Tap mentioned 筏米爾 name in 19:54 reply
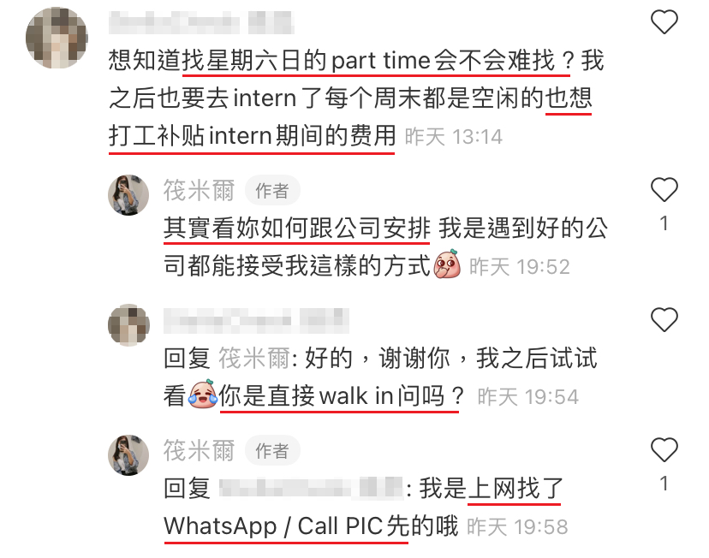The image size is (709, 558). (254, 359)
